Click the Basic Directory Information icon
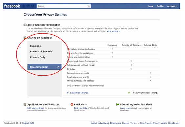The width and height of the screenshot is (185, 127). tap(25, 25)
